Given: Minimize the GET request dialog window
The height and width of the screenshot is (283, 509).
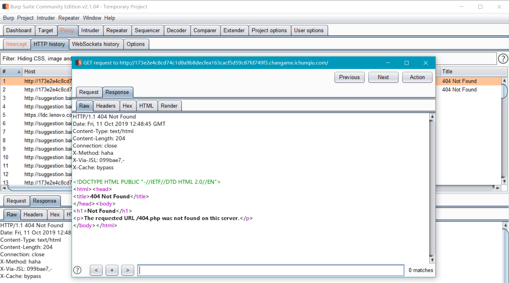Looking at the screenshot, I should click(388, 63).
